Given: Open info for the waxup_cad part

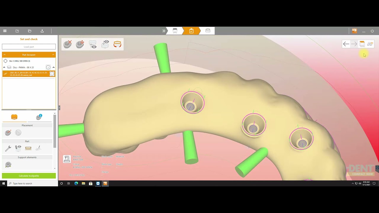Looking at the screenshot, I should click(x=52, y=74).
